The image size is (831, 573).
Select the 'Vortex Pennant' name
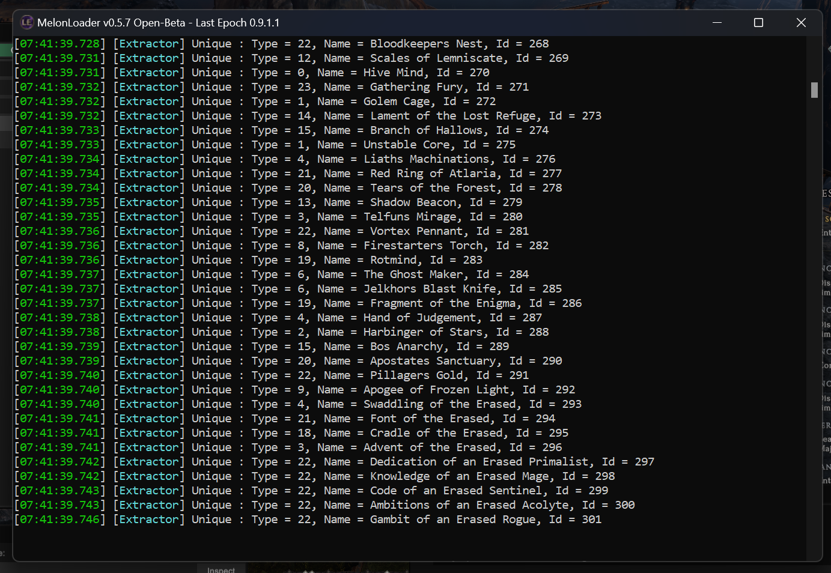(416, 231)
